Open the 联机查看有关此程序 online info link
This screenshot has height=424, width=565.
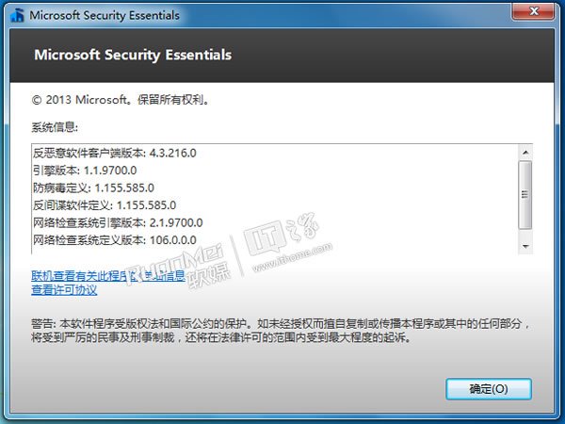click(108, 276)
